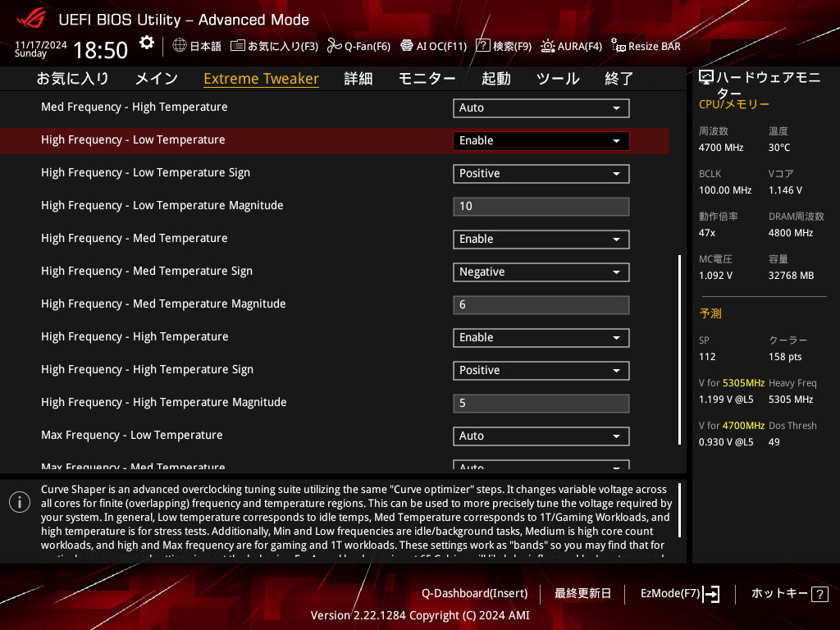Open High Frequency - Low Temperature dropdown
This screenshot has width=840, height=630.
pyautogui.click(x=541, y=141)
